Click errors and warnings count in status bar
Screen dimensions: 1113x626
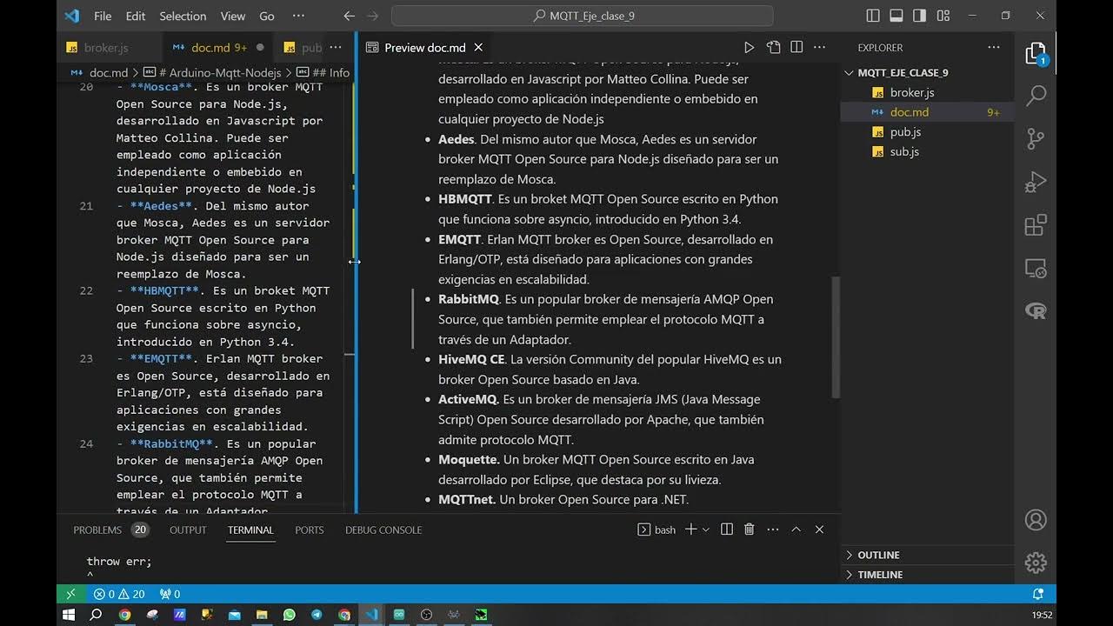coord(119,594)
